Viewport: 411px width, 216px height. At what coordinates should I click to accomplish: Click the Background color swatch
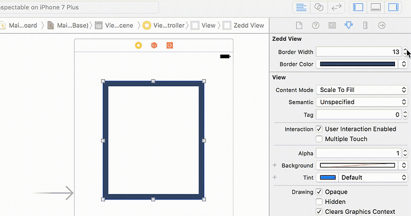357,165
